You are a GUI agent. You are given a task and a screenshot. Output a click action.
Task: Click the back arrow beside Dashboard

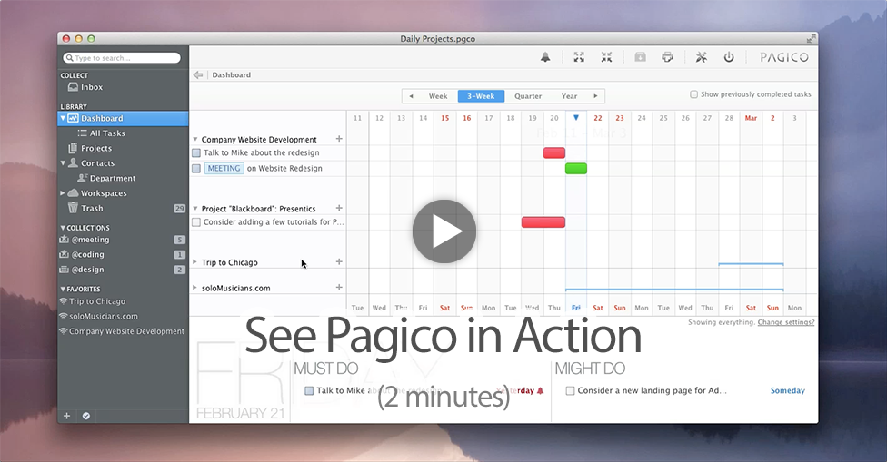click(198, 74)
